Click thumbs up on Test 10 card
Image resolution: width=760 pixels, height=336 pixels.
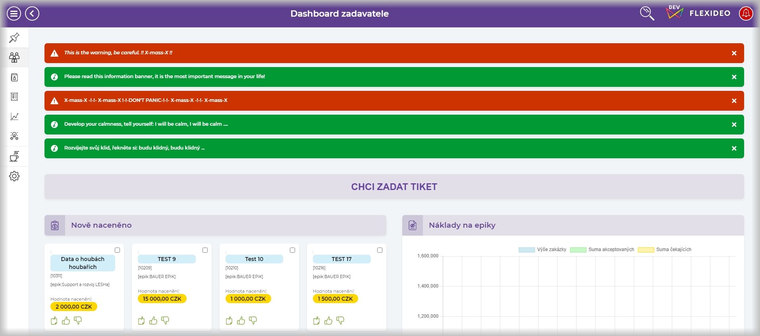tap(241, 321)
